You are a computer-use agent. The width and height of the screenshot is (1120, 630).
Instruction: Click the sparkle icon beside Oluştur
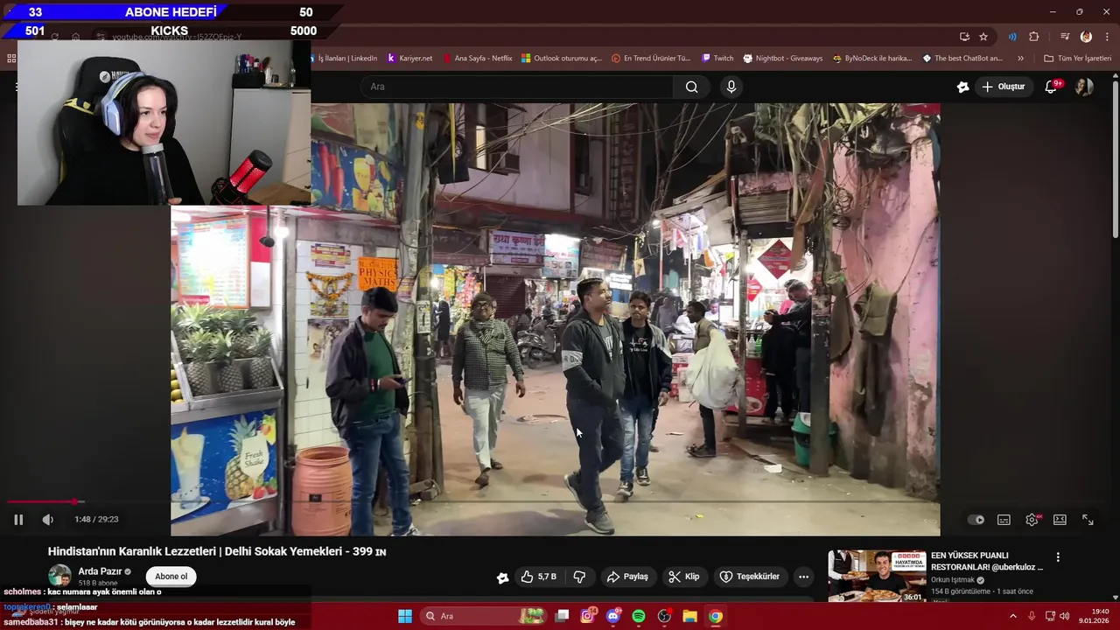(x=963, y=87)
